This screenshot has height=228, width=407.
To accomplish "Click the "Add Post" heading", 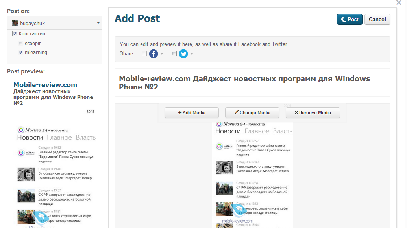I will [x=137, y=18].
